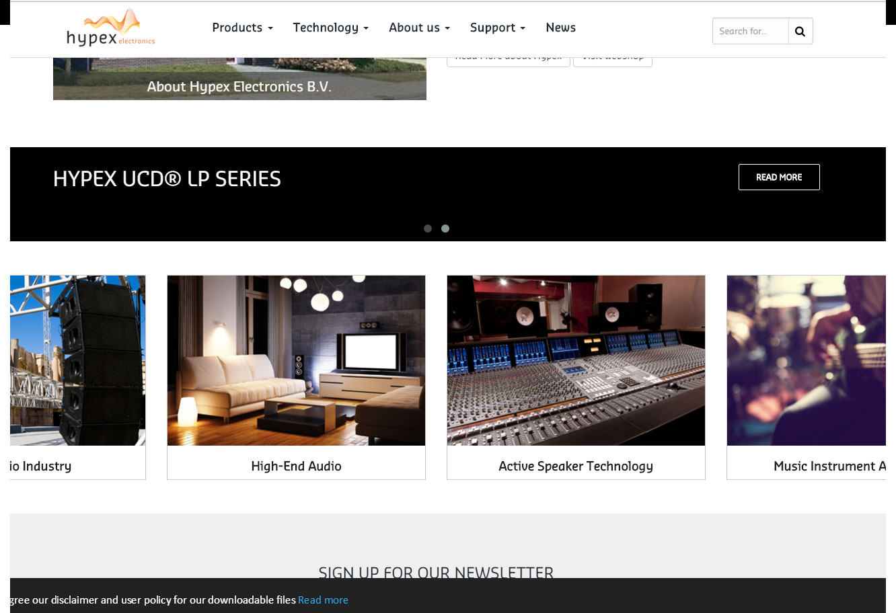
Task: Click the search magnifier icon button
Action: click(800, 31)
